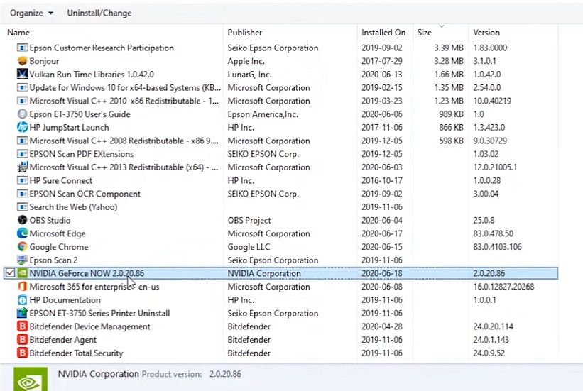Select the Microsoft Edge program name
This screenshot has height=391, width=583.
tap(58, 233)
